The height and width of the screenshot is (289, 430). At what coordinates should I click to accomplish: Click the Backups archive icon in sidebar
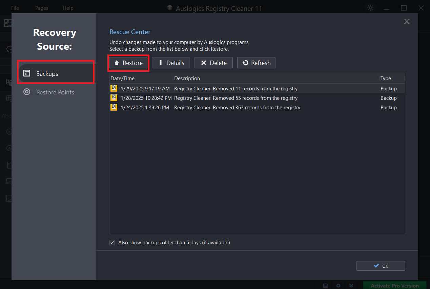[27, 73]
